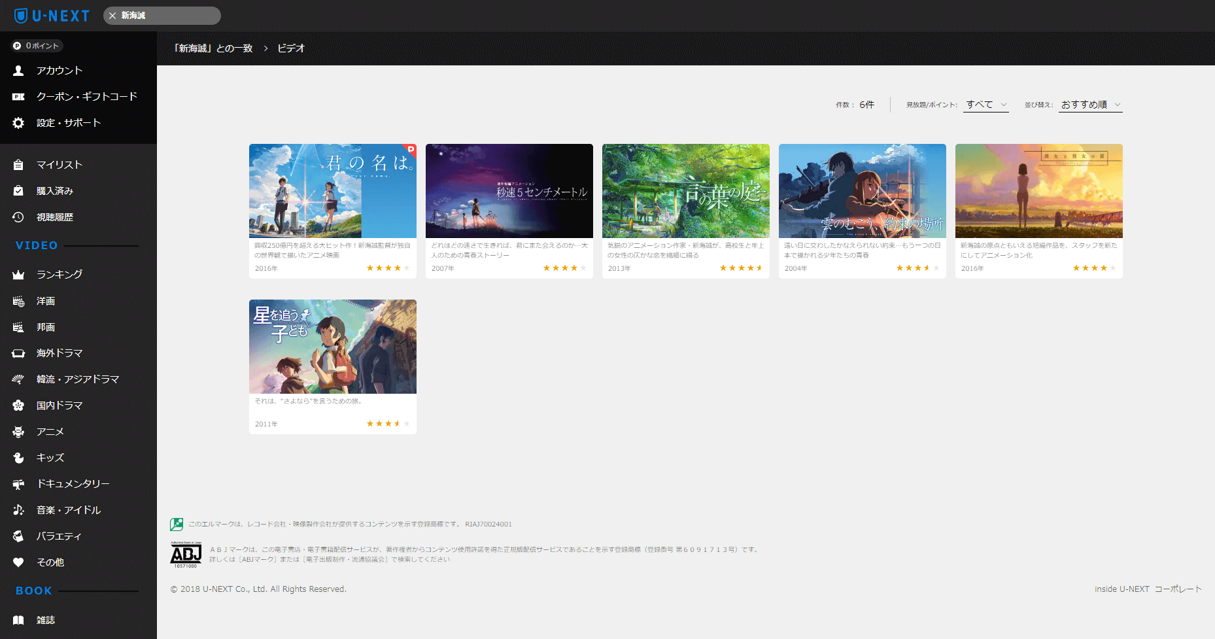Image resolution: width=1215 pixels, height=639 pixels.
Task: Click the VIDEO section heading
Action: tap(37, 246)
